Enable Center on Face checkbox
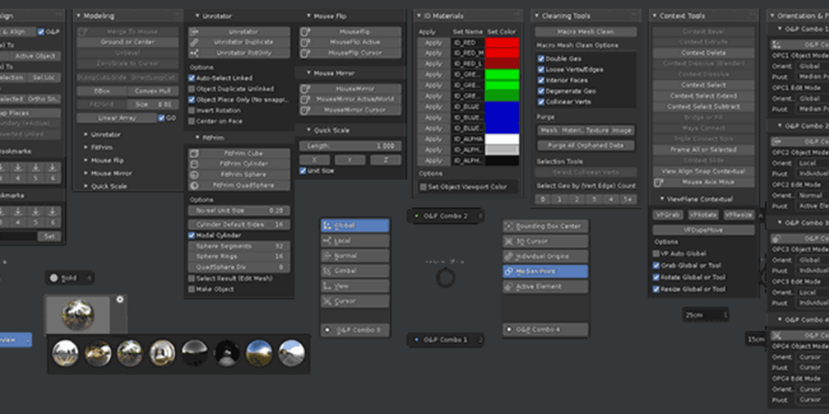This screenshot has height=414, width=829. pyautogui.click(x=192, y=121)
